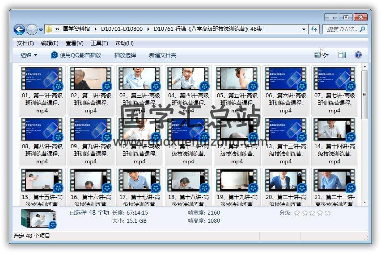Click the folder icon in address bar
The image size is (381, 253).
pyautogui.click(x=49, y=29)
